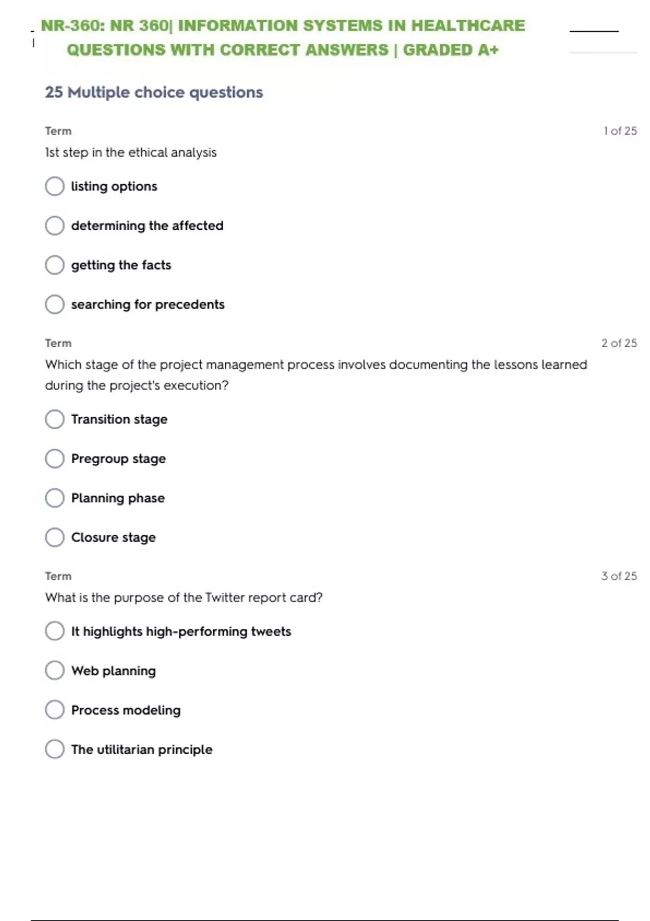Click the '1 of 25' question counter
650x921 pixels.
point(620,131)
